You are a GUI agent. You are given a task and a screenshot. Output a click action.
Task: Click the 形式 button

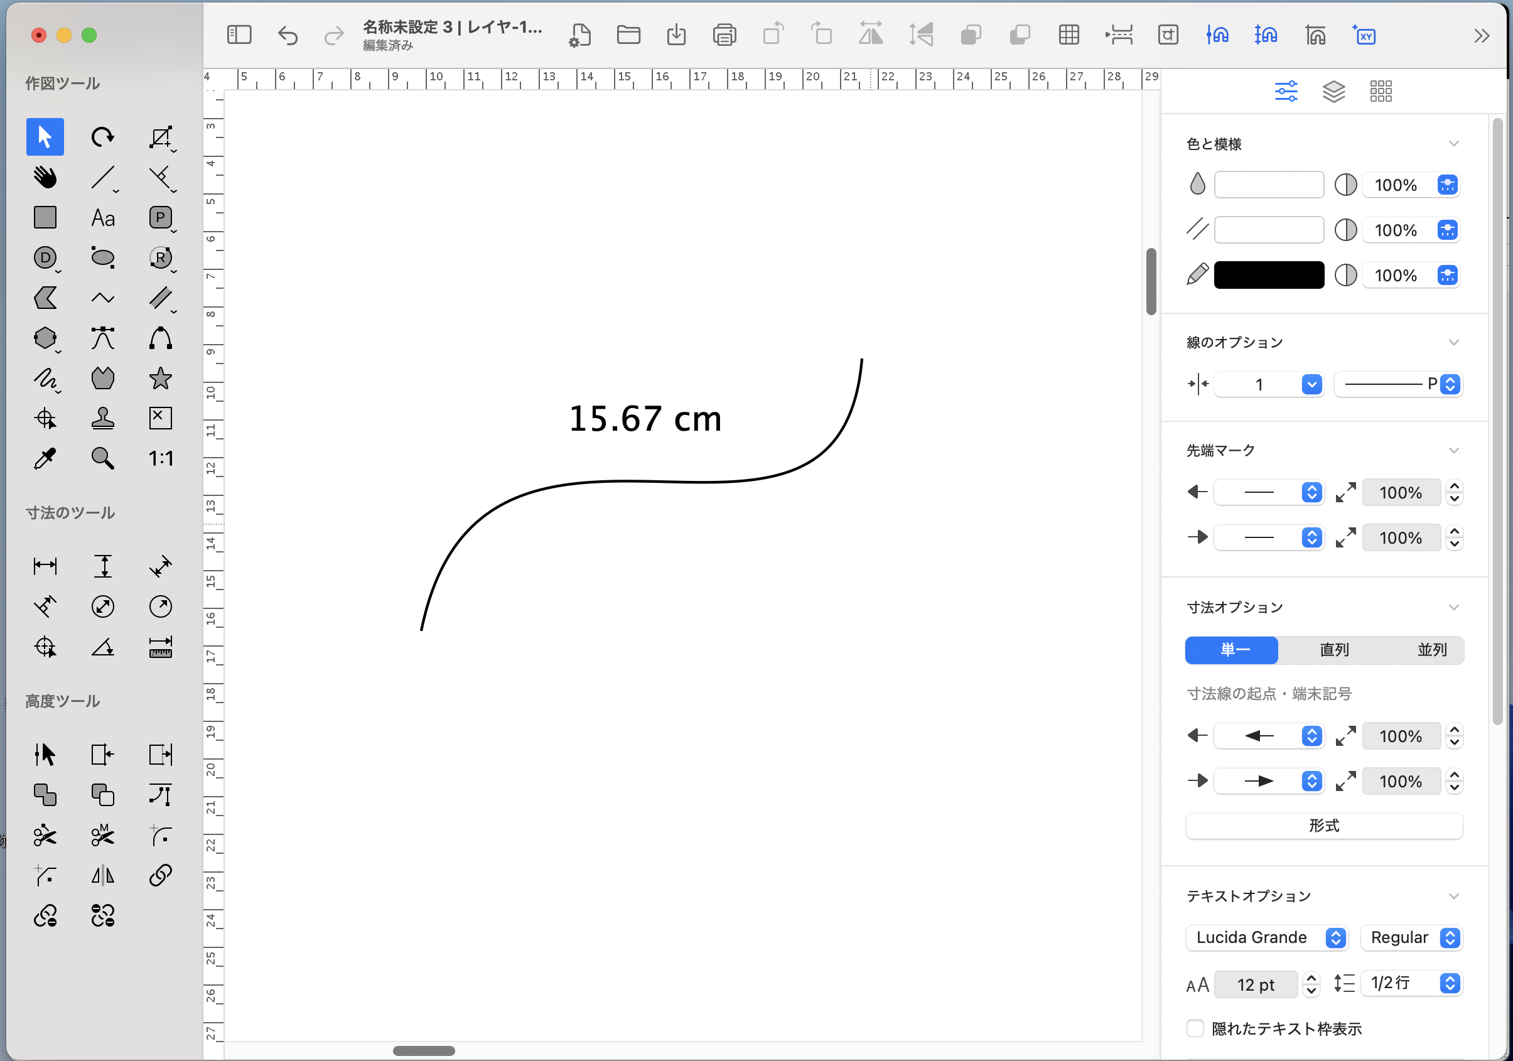click(1323, 826)
